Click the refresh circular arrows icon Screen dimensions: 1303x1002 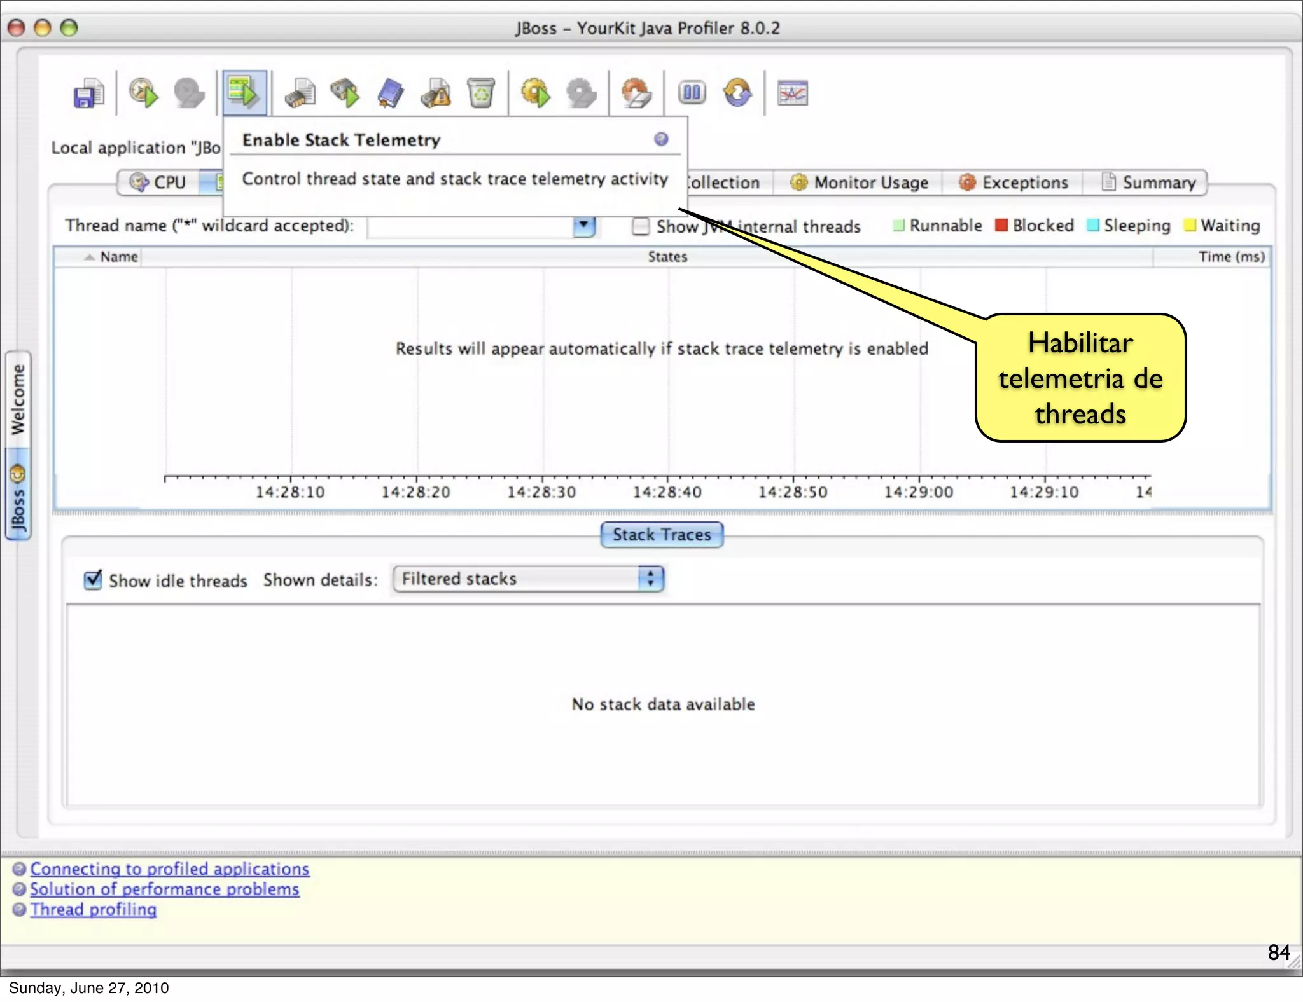(737, 93)
